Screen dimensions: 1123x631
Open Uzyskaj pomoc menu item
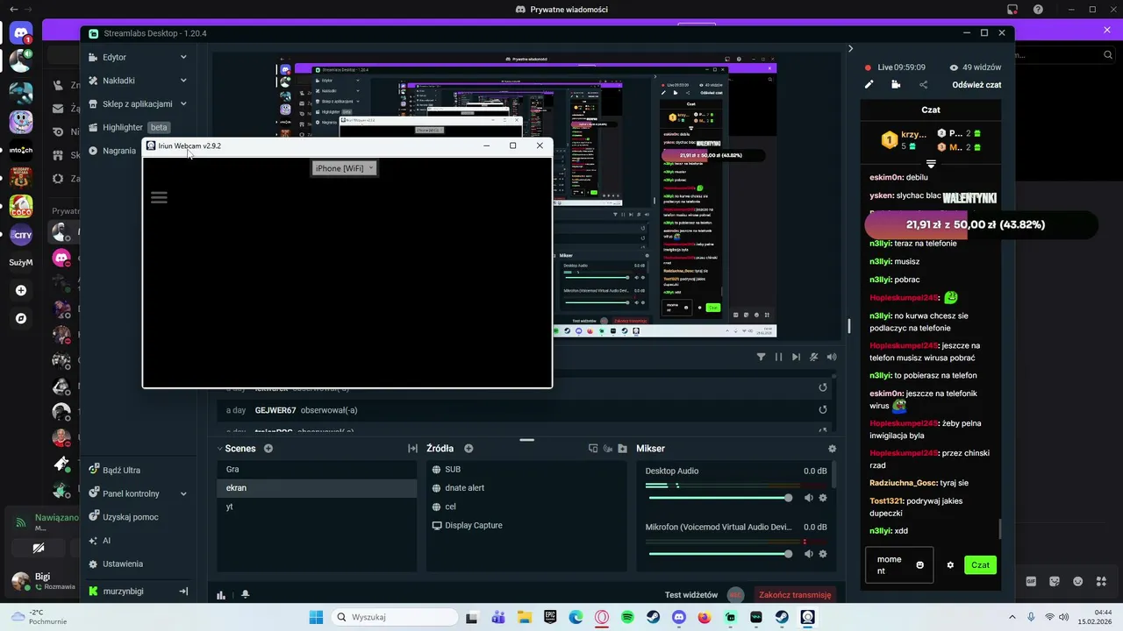click(124, 517)
